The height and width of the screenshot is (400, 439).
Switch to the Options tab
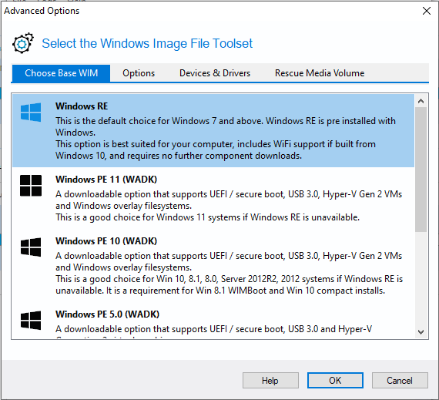click(x=139, y=73)
